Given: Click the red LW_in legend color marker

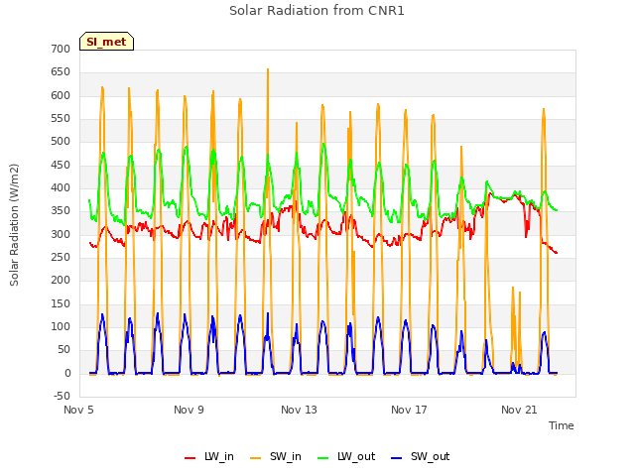Looking at the screenshot, I should pos(190,458).
